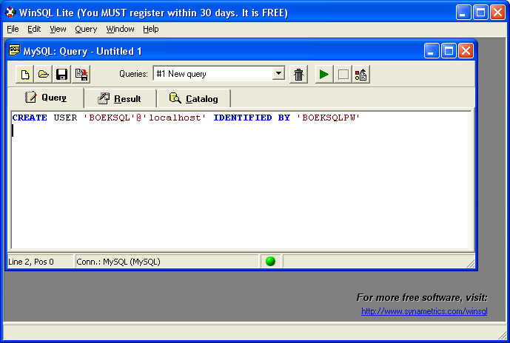Click the 'CREATE' keyword in the editor
This screenshot has width=510, height=343.
30,118
